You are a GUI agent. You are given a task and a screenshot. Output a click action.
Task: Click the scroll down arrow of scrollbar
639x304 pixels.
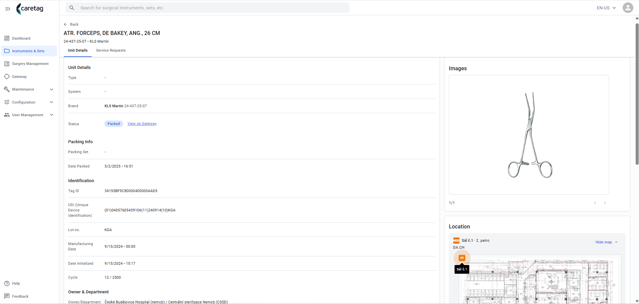637,301
